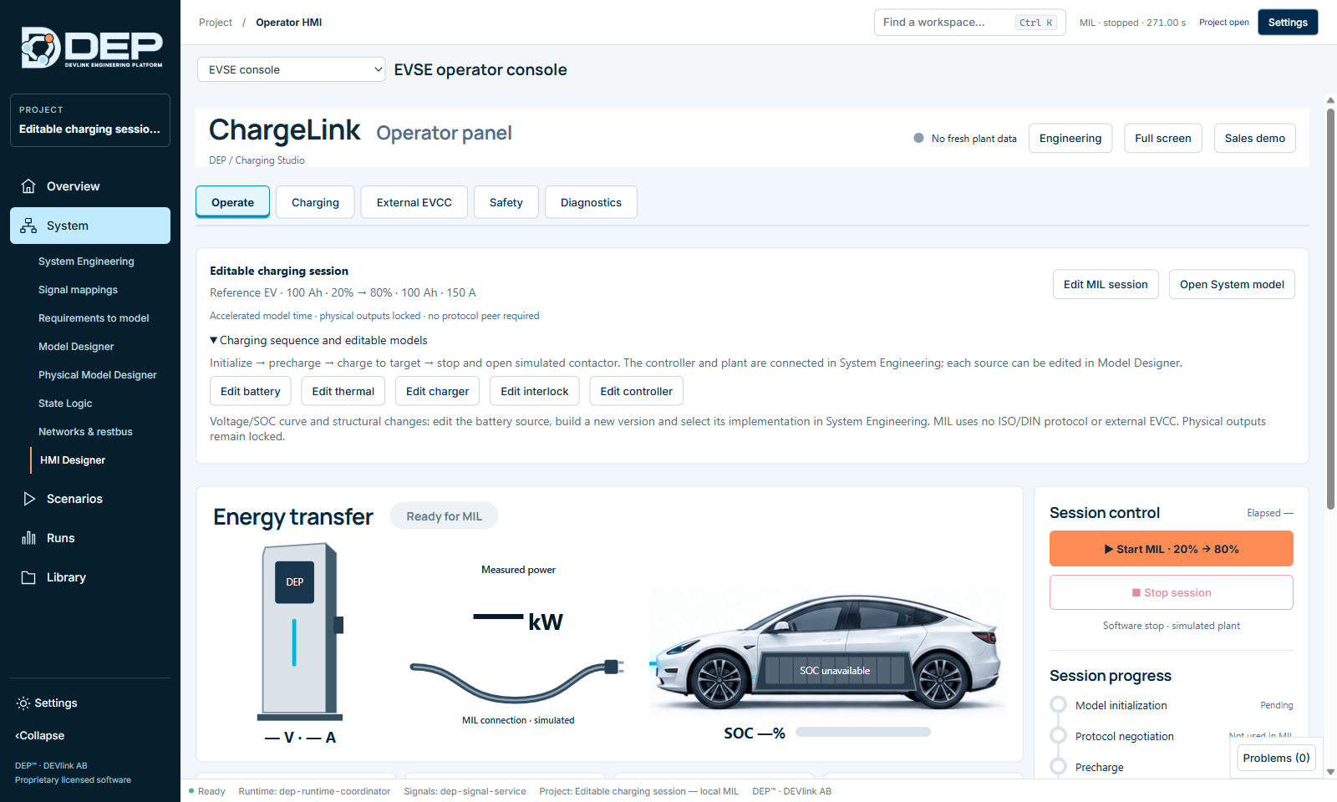Image resolution: width=1337 pixels, height=802 pixels.
Task: Click the DEP charger station illustration
Action: (300, 632)
